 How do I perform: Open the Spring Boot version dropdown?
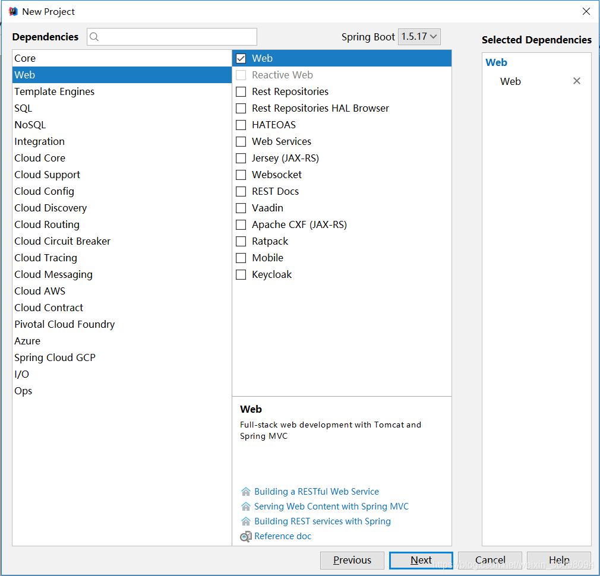tap(419, 37)
